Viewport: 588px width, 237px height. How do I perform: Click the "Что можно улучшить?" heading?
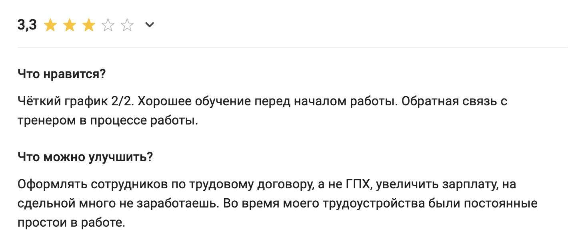85,157
